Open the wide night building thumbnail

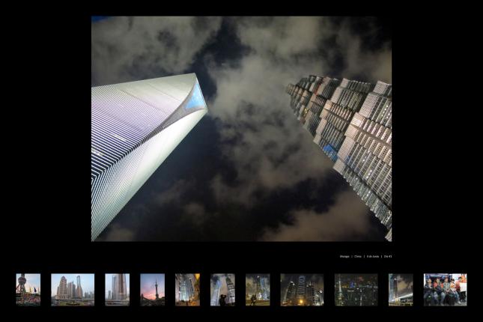point(302,289)
